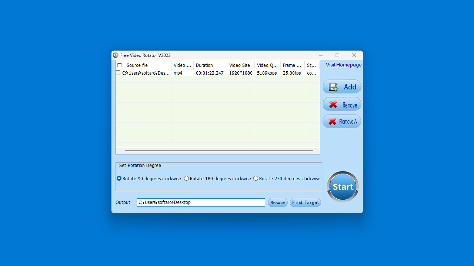Start the video rotation
The width and height of the screenshot is (474, 266).
pos(343,187)
